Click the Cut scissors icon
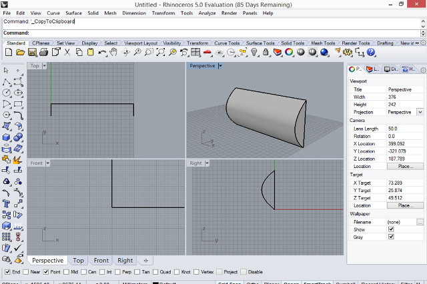This screenshot has width=427, height=284. [x=67, y=52]
